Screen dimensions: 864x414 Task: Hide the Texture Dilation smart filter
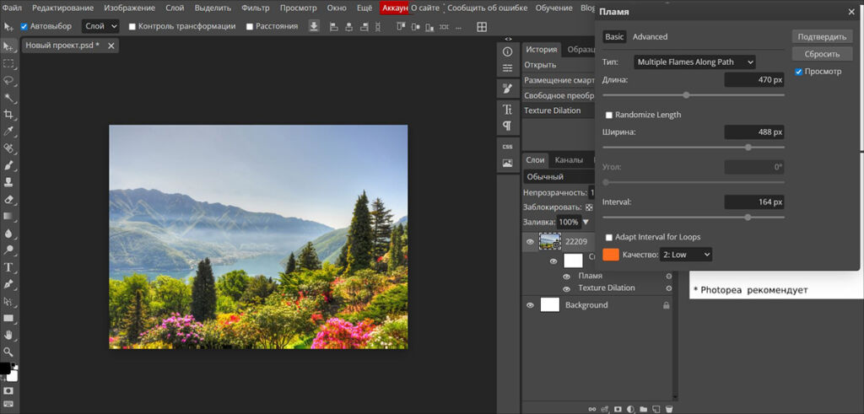(566, 288)
